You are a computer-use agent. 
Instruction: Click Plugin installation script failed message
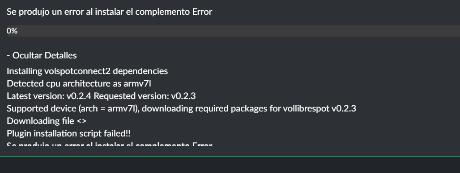click(x=68, y=134)
